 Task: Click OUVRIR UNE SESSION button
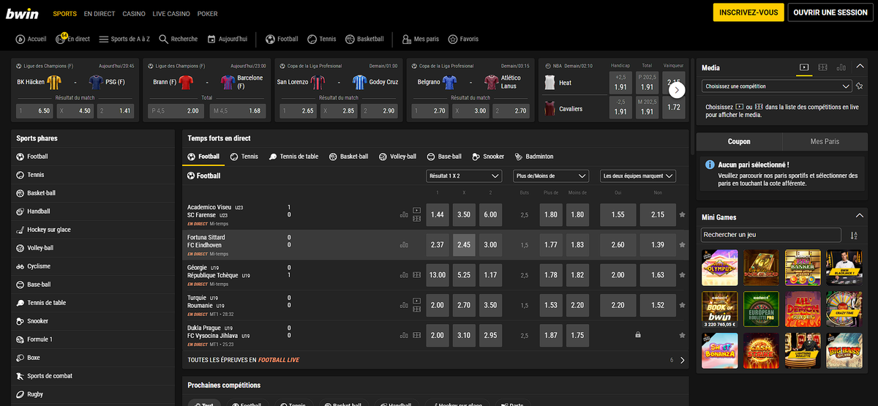coord(830,12)
